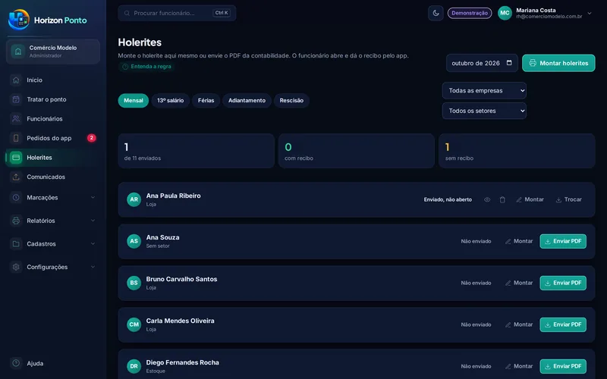Click the Configurações gear icon

point(16,267)
